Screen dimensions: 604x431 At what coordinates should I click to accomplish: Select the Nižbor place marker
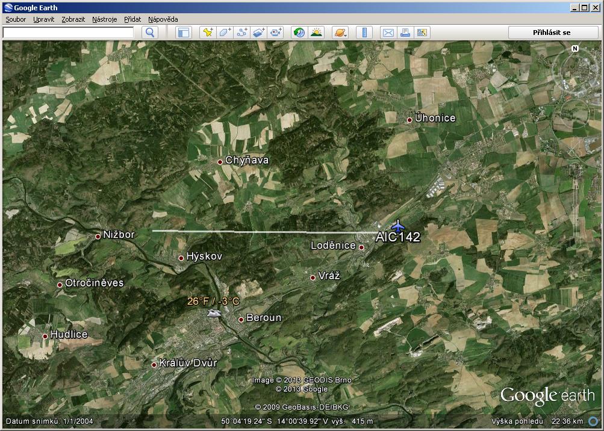pos(98,237)
